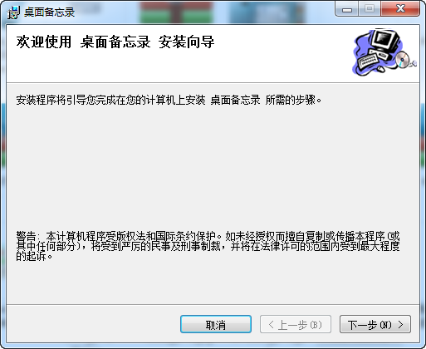This screenshot has height=349, width=426.
Task: Click the monitor in the header graphic
Action: [385, 40]
